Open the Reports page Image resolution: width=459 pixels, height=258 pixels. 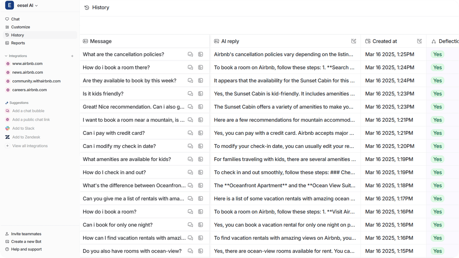(x=18, y=43)
